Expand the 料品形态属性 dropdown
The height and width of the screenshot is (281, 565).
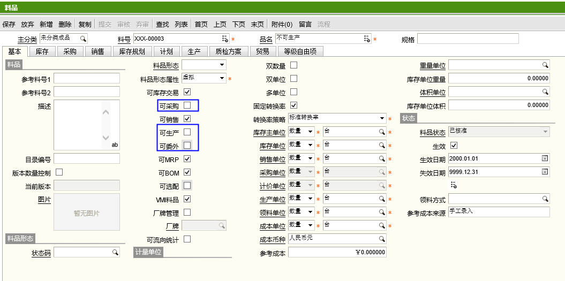pyautogui.click(x=222, y=79)
